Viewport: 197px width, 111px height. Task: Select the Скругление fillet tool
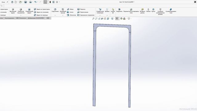55,10
